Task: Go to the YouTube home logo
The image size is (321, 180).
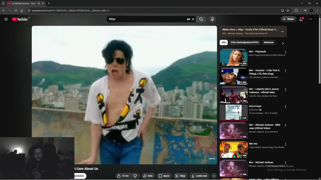Action: (x=20, y=19)
